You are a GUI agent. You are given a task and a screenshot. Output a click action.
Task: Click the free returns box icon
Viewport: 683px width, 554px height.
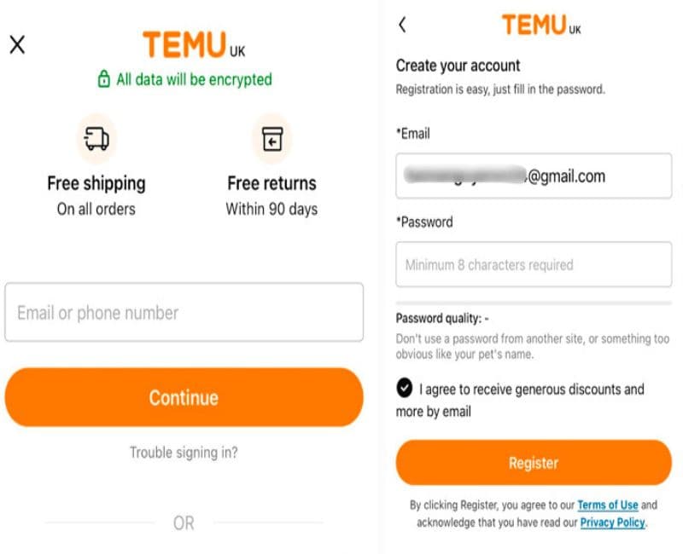click(271, 137)
